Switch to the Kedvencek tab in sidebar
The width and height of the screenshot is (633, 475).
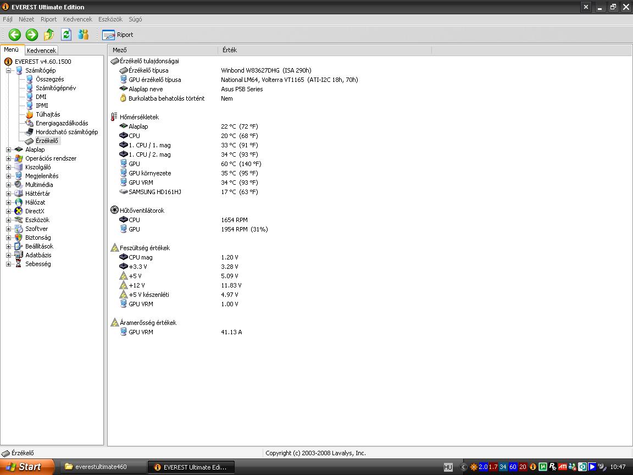(x=41, y=51)
